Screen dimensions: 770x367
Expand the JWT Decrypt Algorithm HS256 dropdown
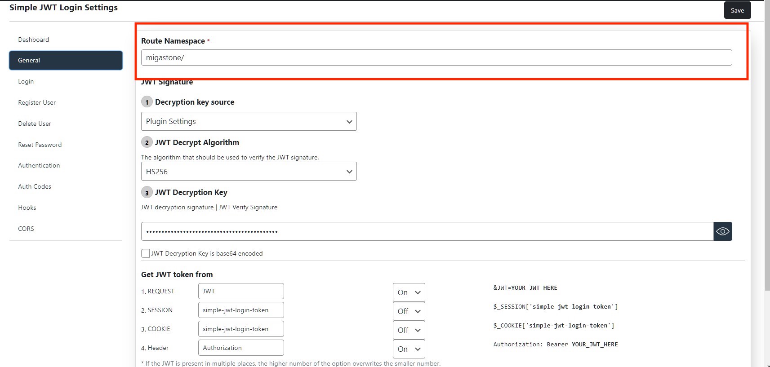click(249, 171)
